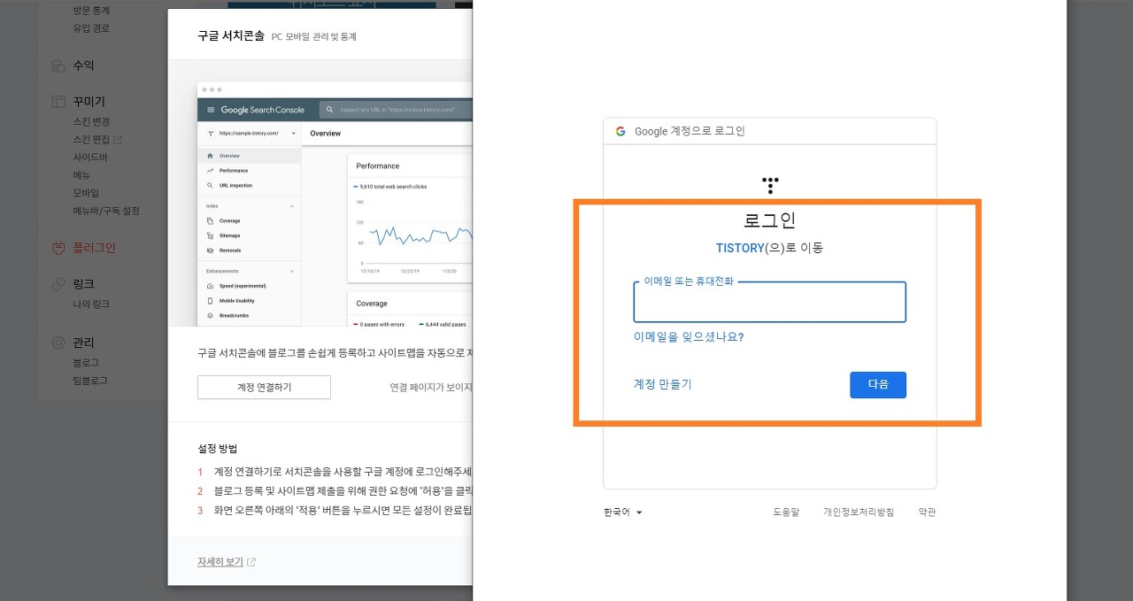Focus the 이메일 또는 휴대전화 input field

(x=769, y=302)
